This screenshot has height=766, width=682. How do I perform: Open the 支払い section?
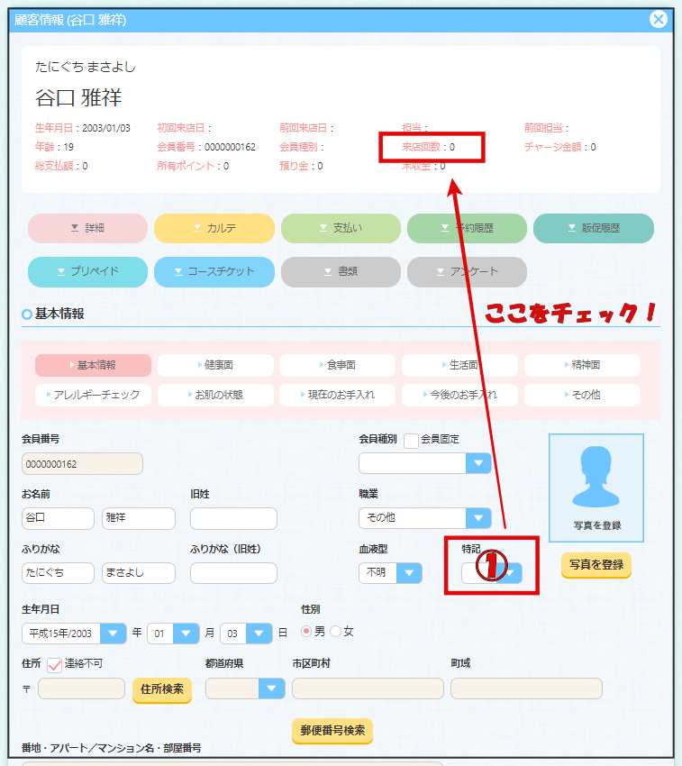click(341, 229)
